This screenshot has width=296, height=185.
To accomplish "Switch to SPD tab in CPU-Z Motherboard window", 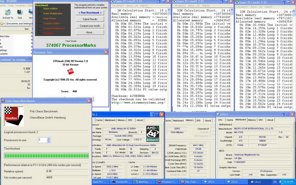I will 260,120.
